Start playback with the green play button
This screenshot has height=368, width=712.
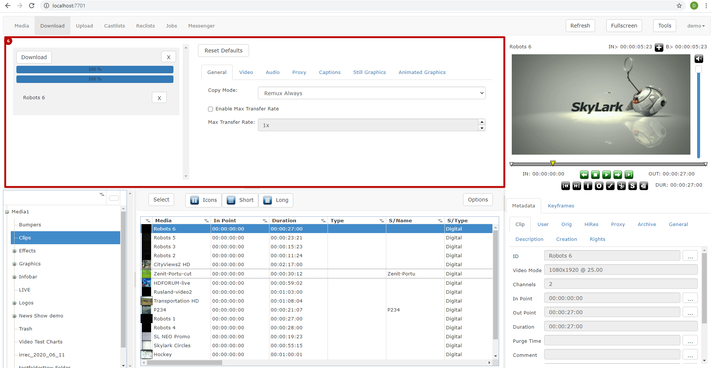pyautogui.click(x=607, y=174)
